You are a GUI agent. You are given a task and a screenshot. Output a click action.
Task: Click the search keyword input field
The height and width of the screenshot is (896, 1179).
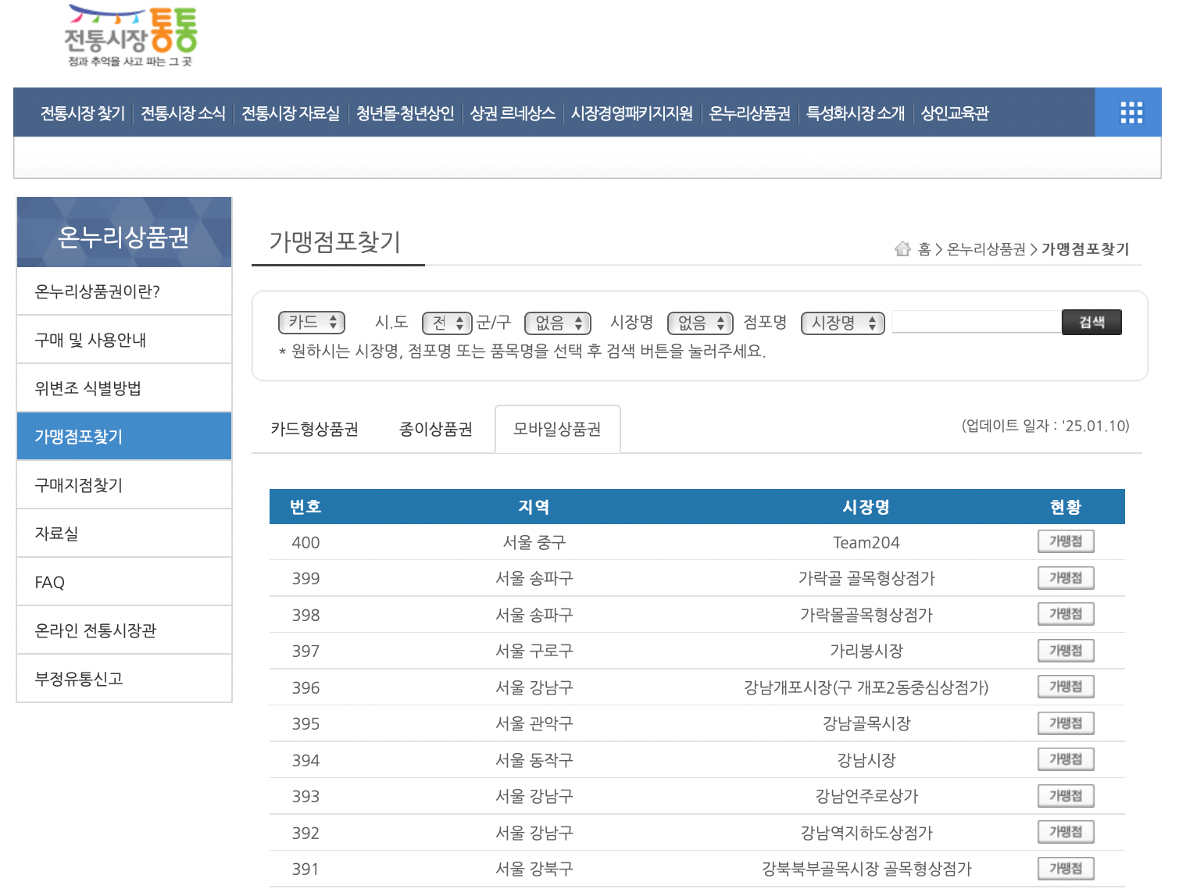(x=977, y=322)
